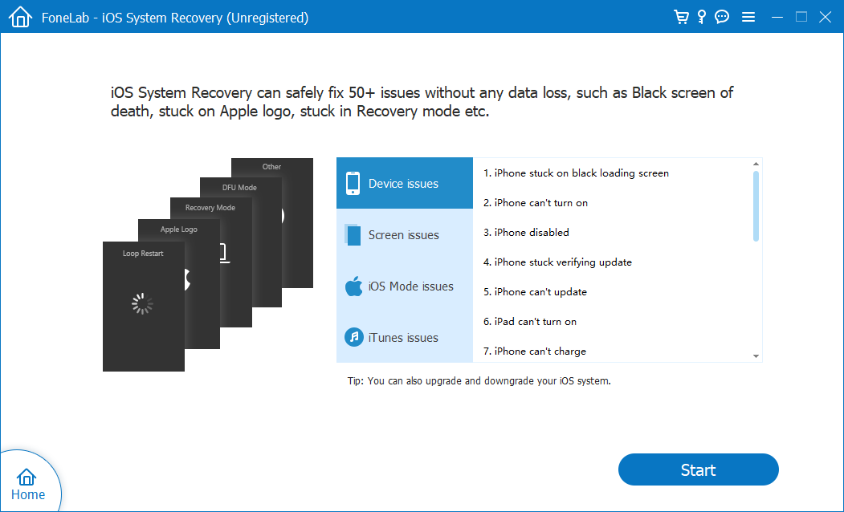Screen dimensions: 844x512
Task: Open the shopping cart purchase icon
Action: (x=681, y=17)
